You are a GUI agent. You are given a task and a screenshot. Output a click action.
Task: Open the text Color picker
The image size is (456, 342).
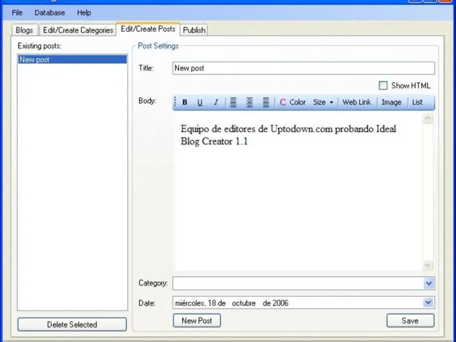292,103
